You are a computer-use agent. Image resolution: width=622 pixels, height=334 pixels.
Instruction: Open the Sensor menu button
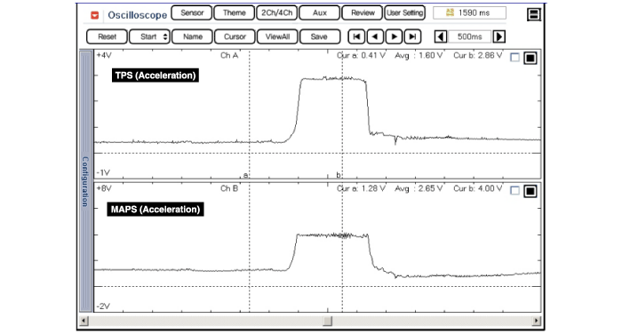pos(192,12)
